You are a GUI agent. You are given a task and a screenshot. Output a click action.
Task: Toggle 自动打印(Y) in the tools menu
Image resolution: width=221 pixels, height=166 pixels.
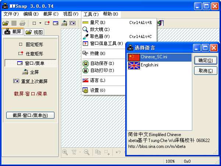pyautogui.click(x=104, y=70)
